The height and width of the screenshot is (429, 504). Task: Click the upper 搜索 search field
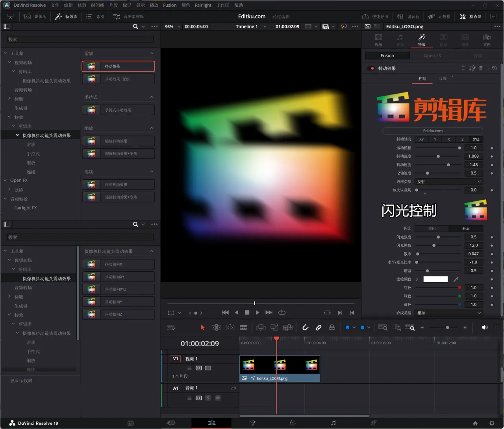point(80,39)
